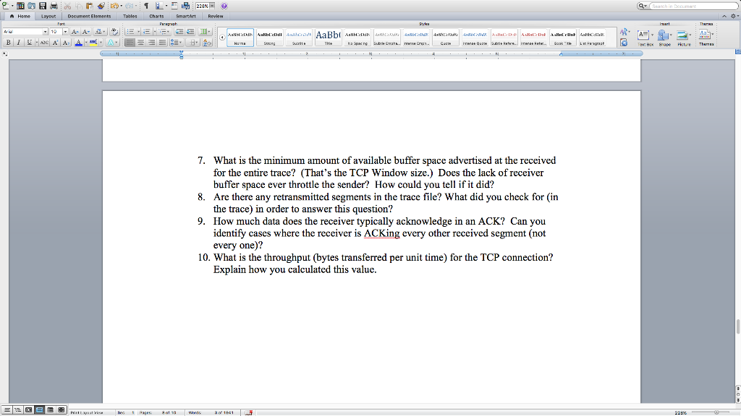Switch to the Layout ribbon tab
The height and width of the screenshot is (416, 741).
coord(48,16)
